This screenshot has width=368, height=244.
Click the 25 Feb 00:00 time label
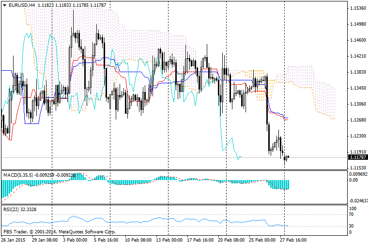point(262,240)
